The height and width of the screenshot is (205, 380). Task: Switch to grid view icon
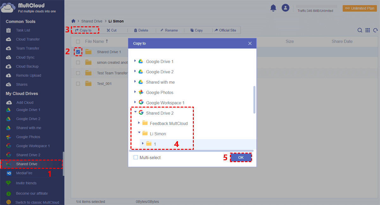368,30
